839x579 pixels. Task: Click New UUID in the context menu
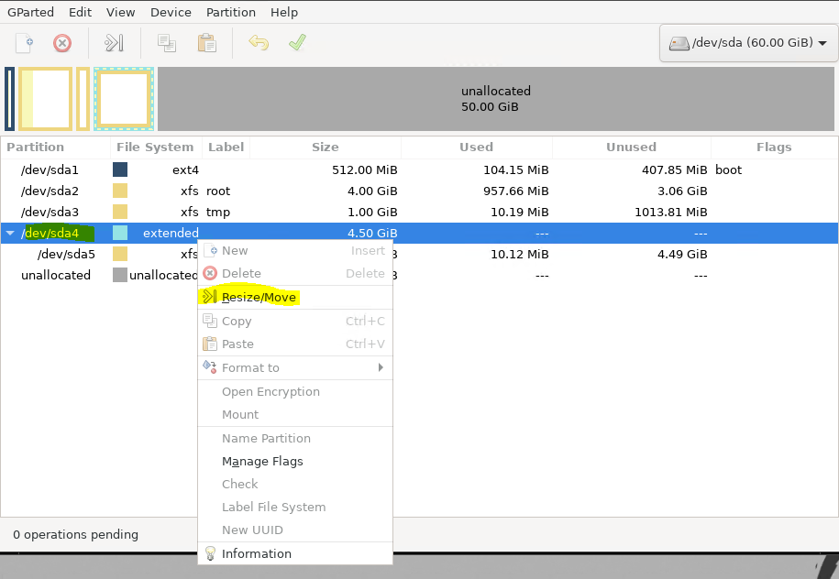[295, 530]
